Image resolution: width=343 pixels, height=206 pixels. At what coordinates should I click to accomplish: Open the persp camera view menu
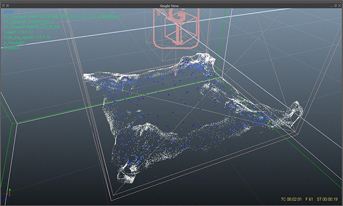pyautogui.click(x=9, y=11)
